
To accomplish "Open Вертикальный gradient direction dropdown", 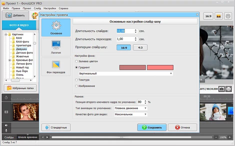I will click(126, 73).
